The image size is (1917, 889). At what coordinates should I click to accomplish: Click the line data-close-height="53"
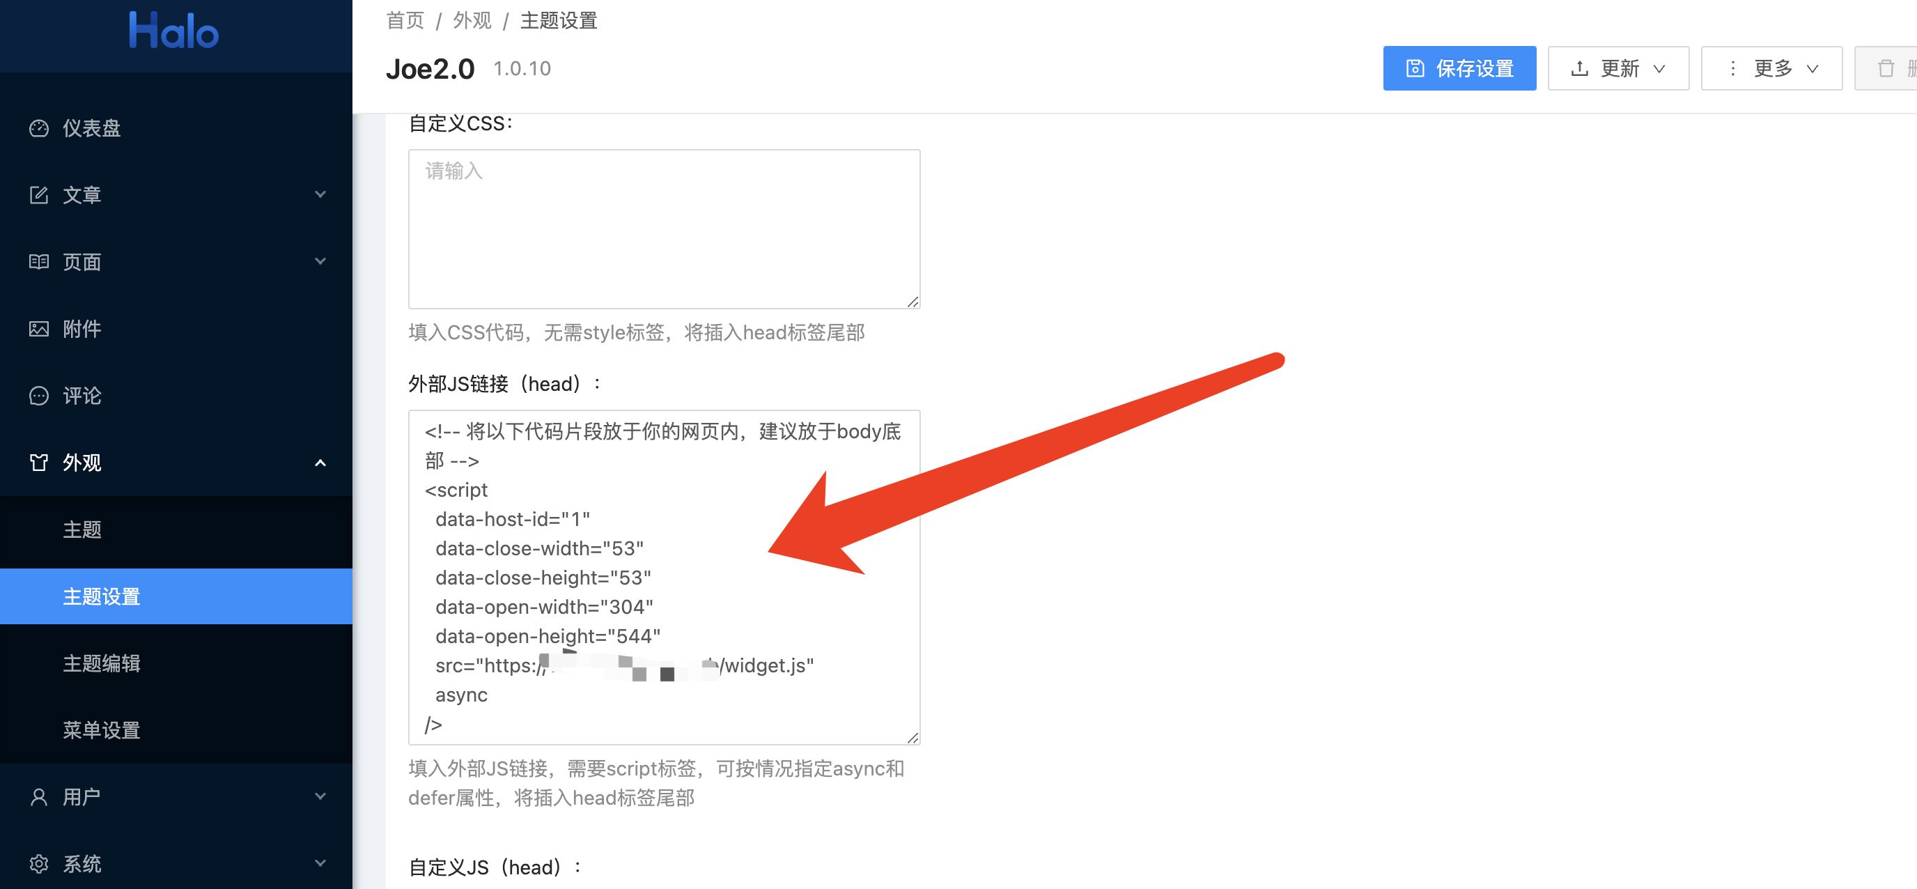543,578
